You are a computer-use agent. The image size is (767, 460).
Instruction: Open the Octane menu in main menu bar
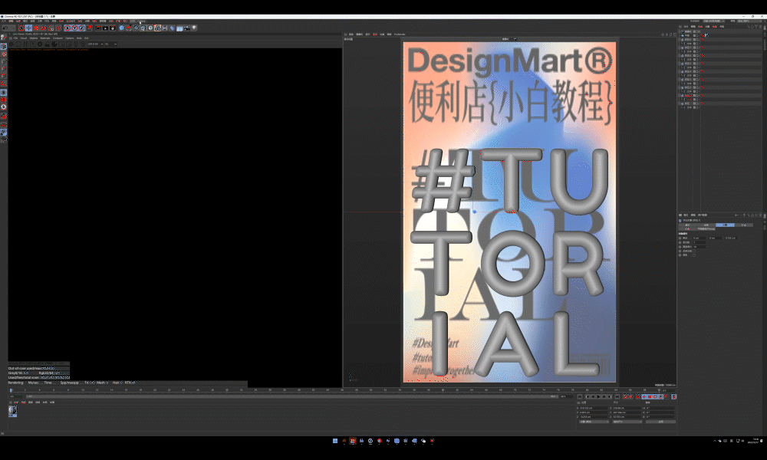[x=141, y=21]
